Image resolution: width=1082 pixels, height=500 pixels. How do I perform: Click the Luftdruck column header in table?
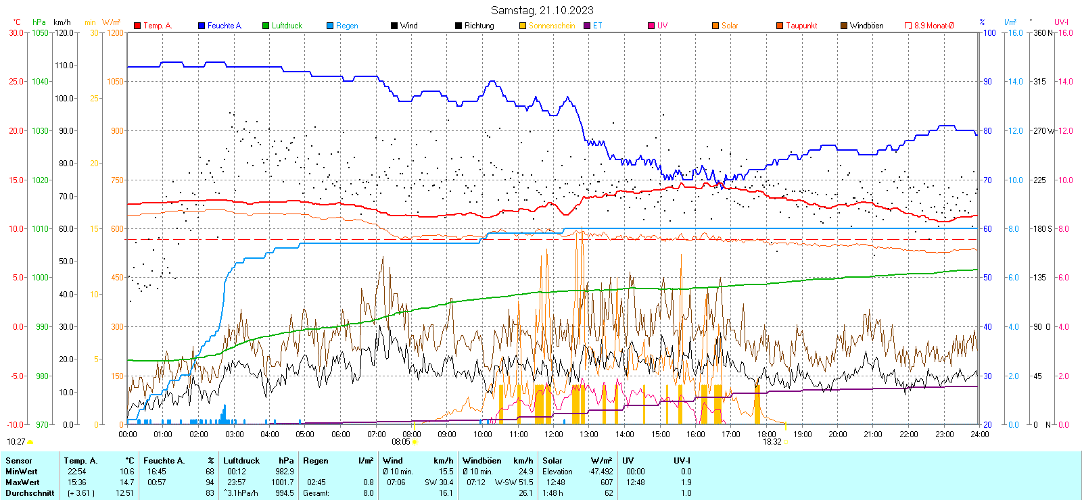coord(241,461)
